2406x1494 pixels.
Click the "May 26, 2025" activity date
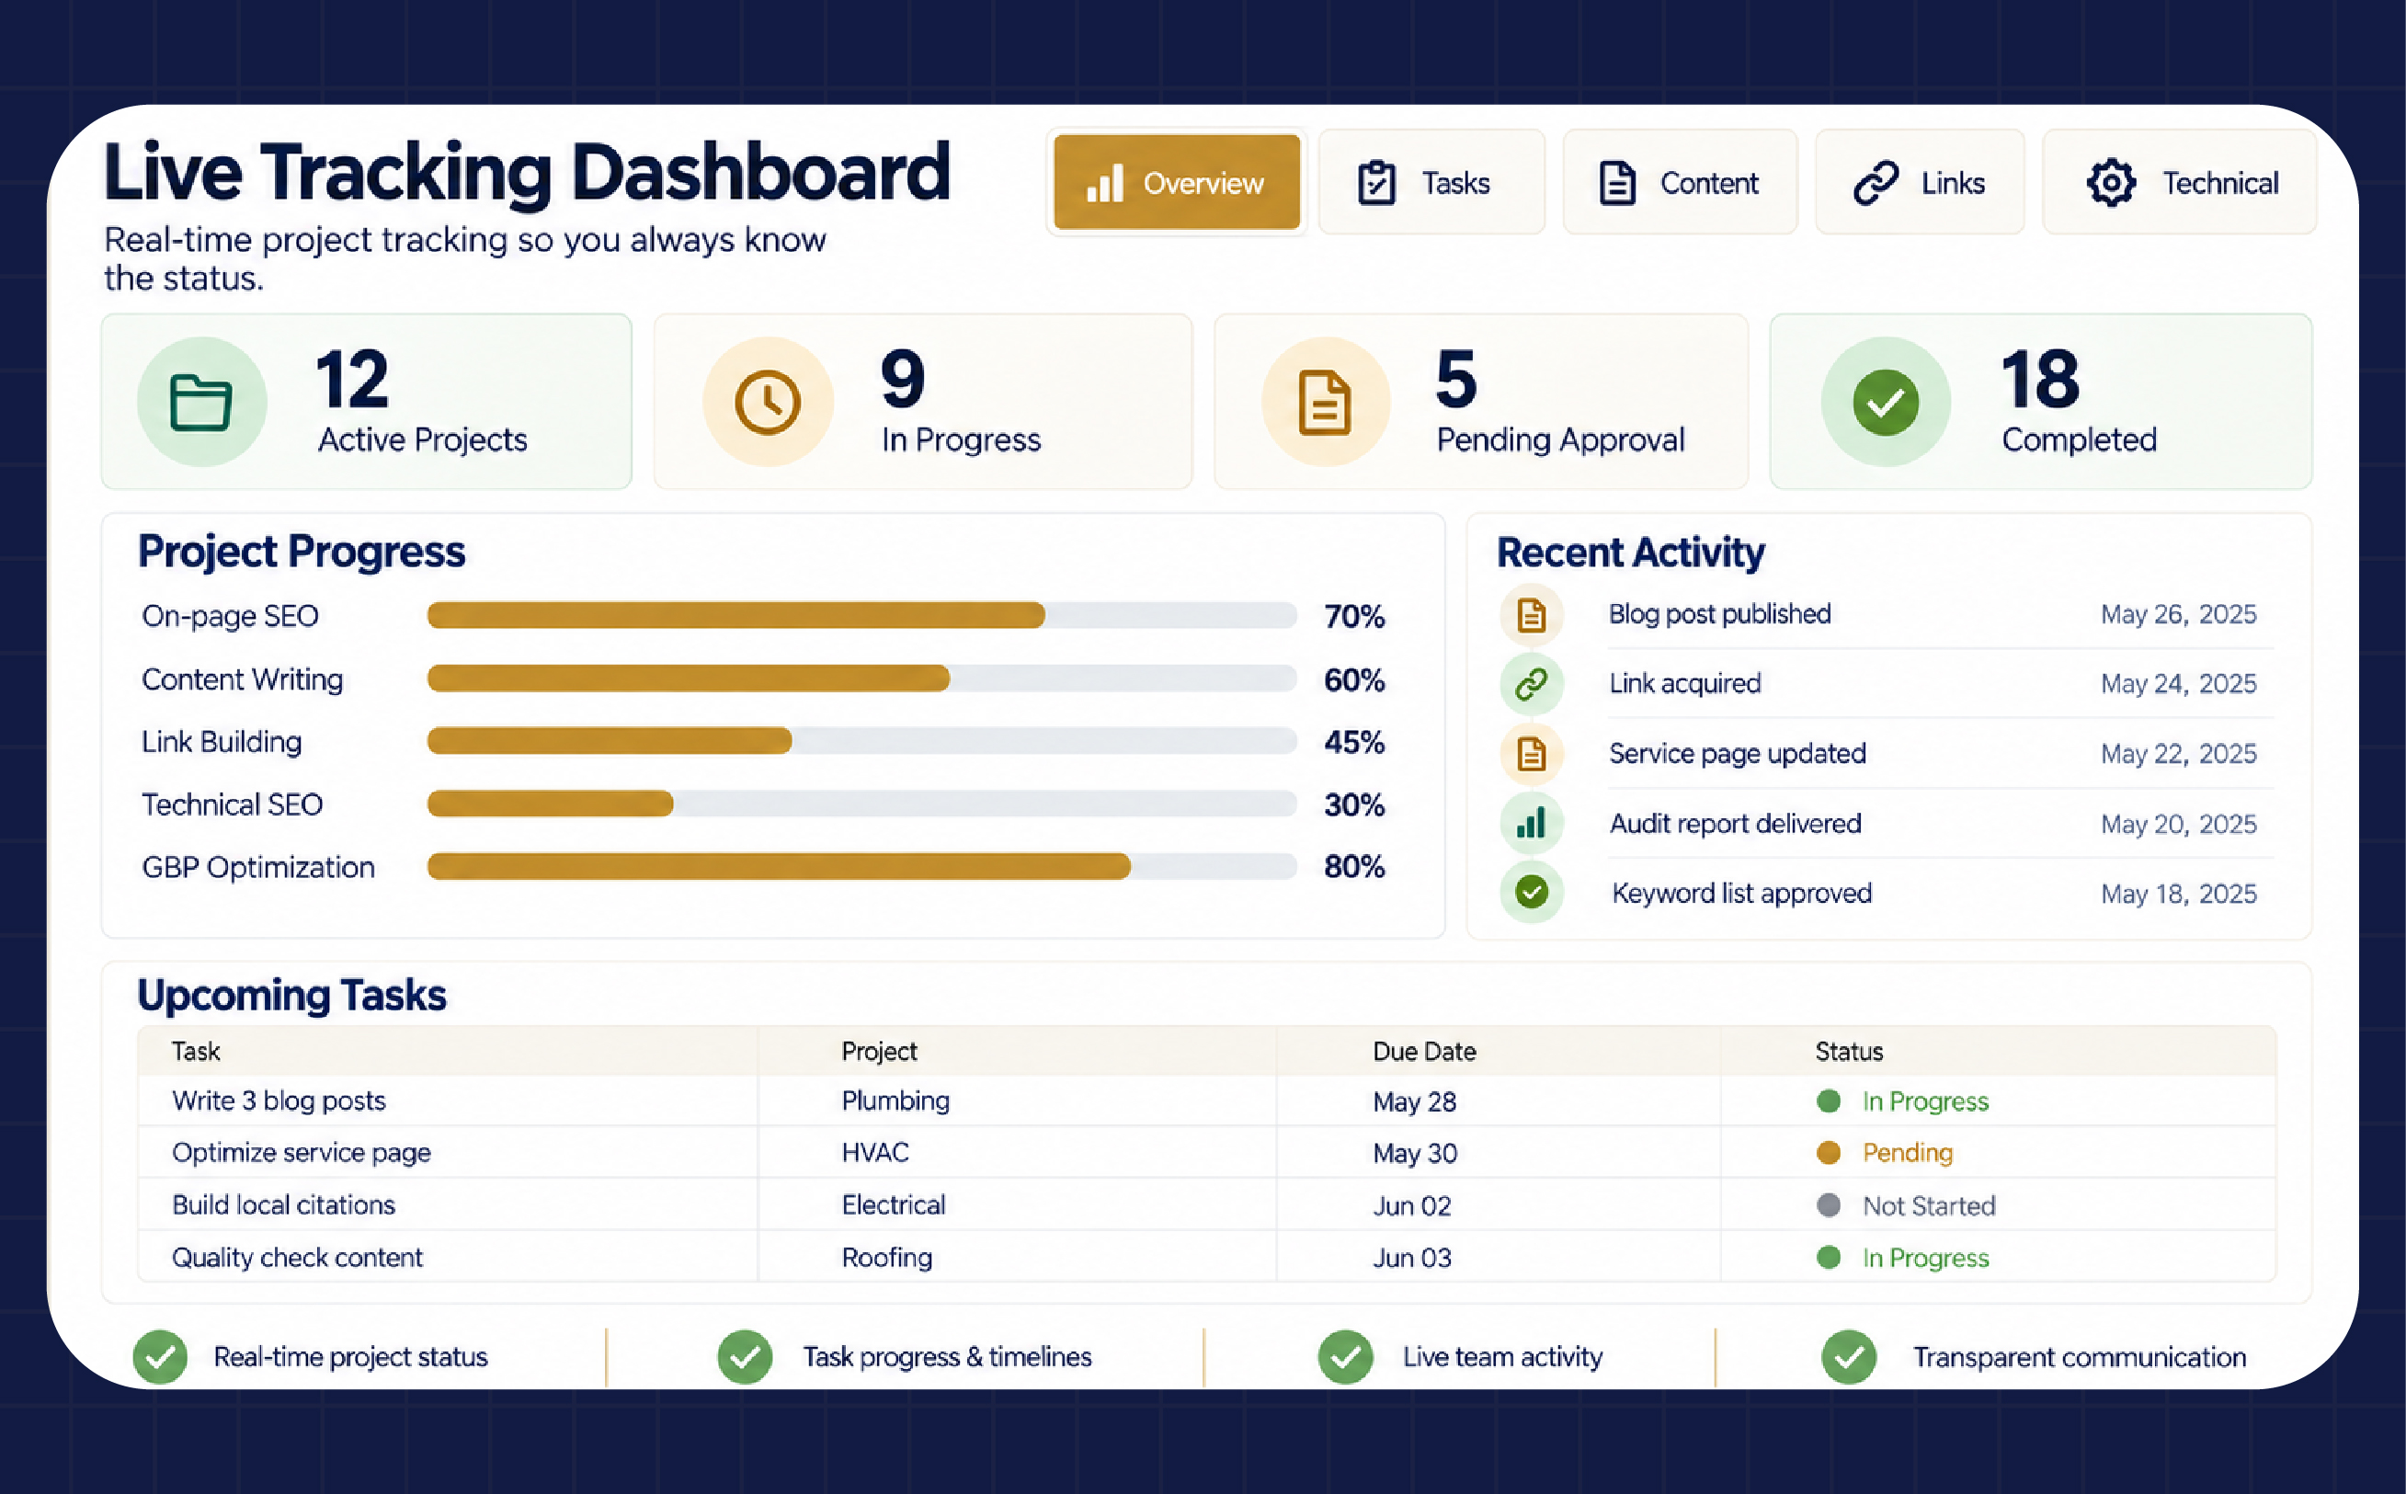[x=2179, y=614]
